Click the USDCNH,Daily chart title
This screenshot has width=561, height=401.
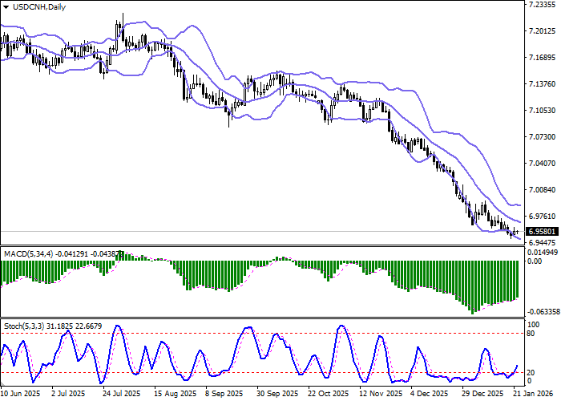coord(34,7)
